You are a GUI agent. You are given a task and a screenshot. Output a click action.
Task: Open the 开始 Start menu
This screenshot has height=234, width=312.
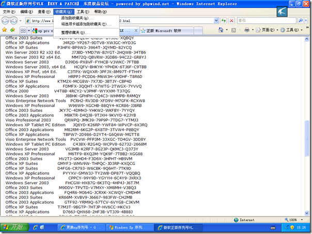pyautogui.click(x=14, y=227)
